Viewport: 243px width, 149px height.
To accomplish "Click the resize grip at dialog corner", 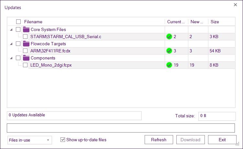I will coord(237,144).
